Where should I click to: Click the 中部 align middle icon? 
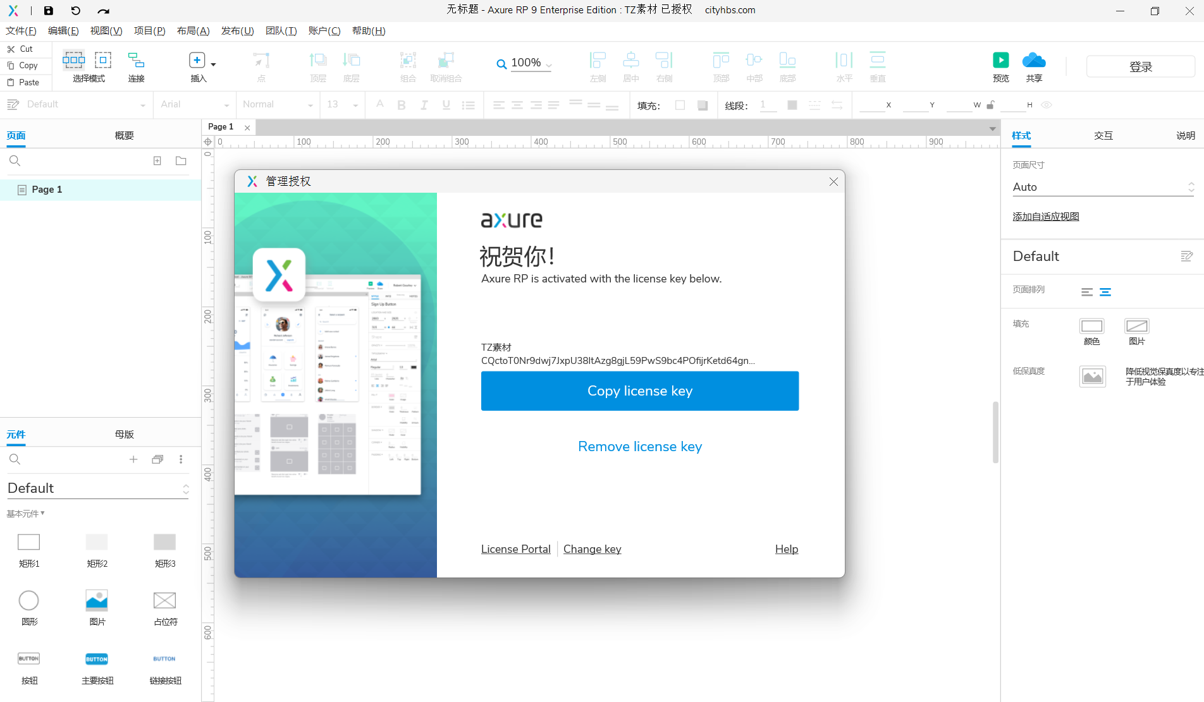[754, 60]
